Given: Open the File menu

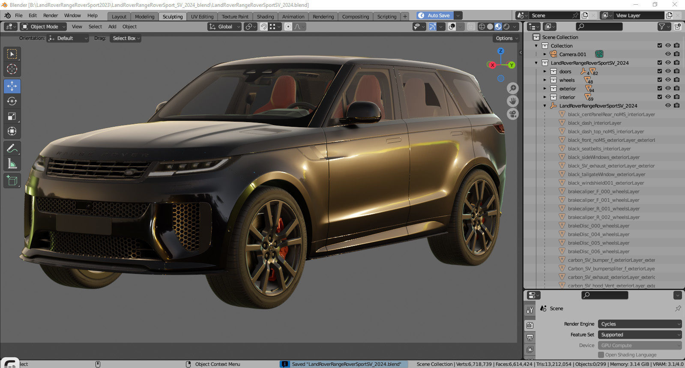Looking at the screenshot, I should point(19,15).
